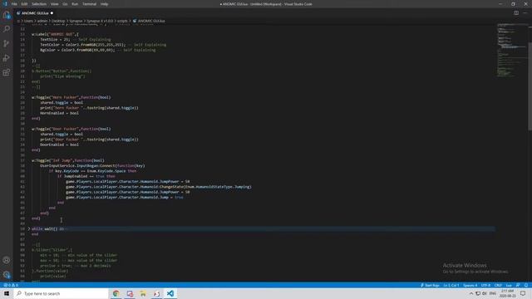Open the Selection menu
Screen dimensions: 532x299
(39, 4)
